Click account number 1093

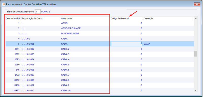click(x=17, y=59)
